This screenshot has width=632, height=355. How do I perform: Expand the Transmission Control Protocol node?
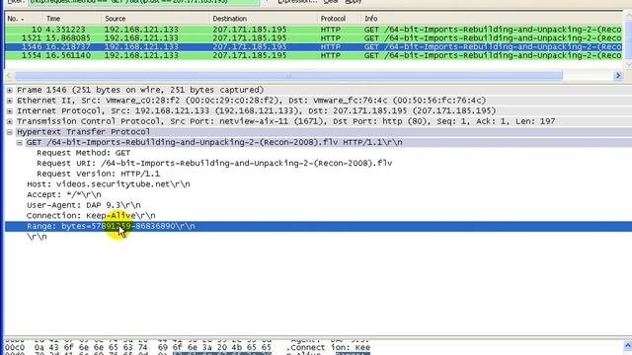coord(9,121)
